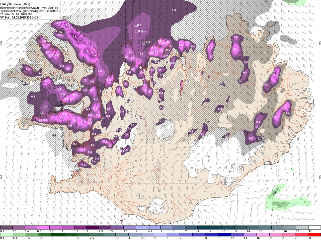The height and width of the screenshot is (240, 321).
Task: Pick the bright red lower-scale swatch at 30
Action: pos(314,234)
